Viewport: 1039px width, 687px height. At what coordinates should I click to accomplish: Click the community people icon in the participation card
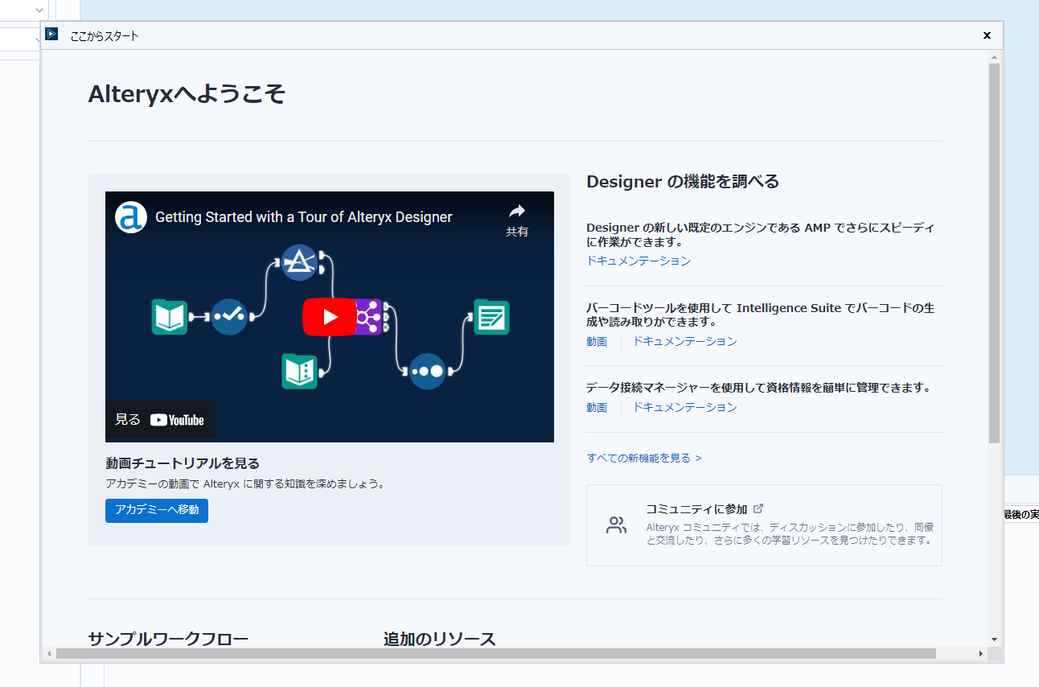tap(615, 523)
